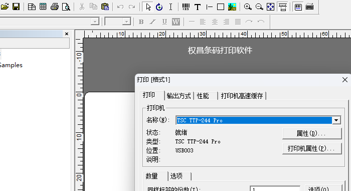Switch to the 输出方式 tab
351x191 pixels.
pos(179,96)
